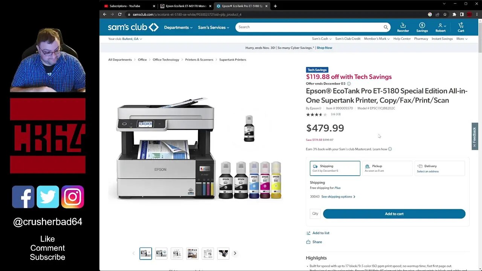Show previous thumbnails with left arrow

tap(133, 253)
